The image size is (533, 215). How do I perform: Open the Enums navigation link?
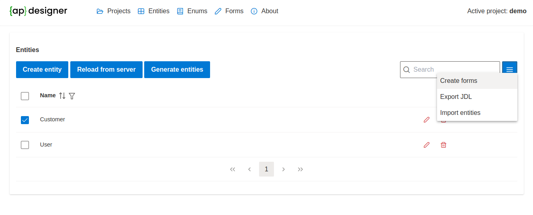(192, 11)
